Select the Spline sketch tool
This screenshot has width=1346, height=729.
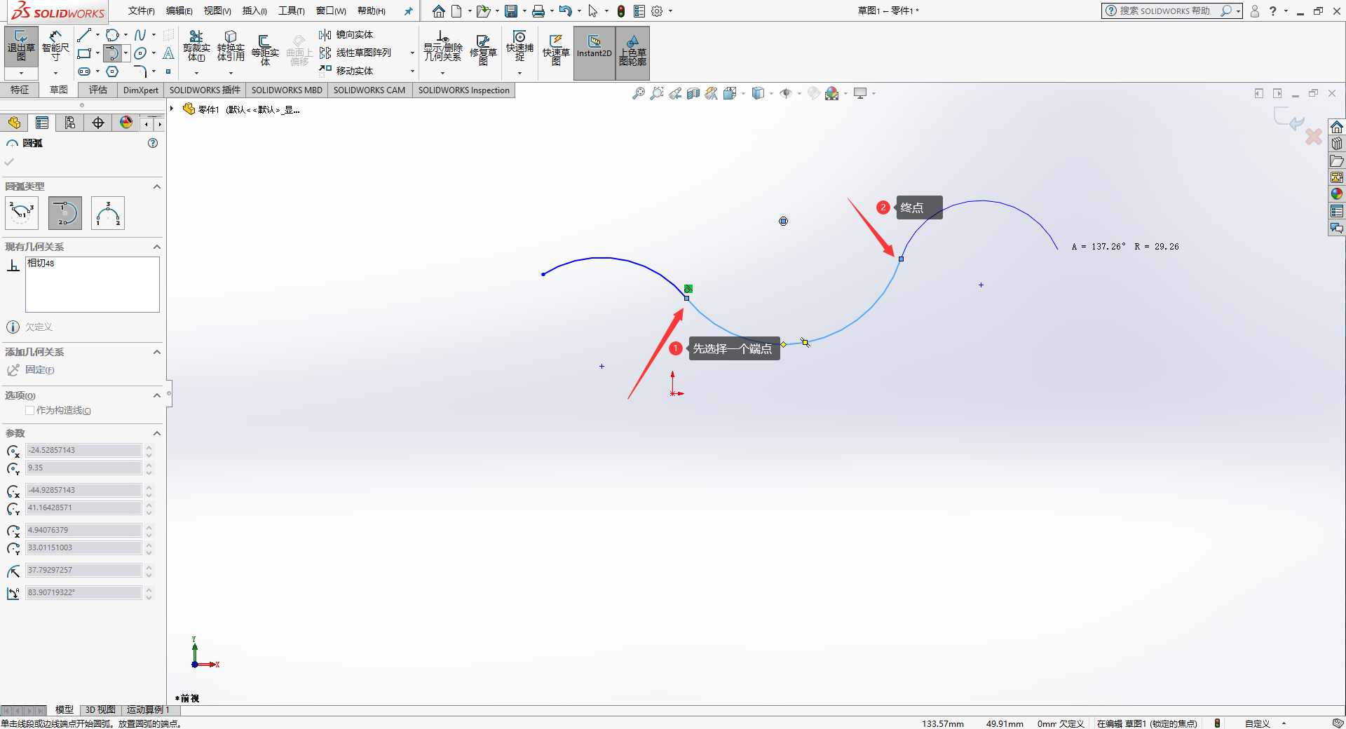[140, 35]
